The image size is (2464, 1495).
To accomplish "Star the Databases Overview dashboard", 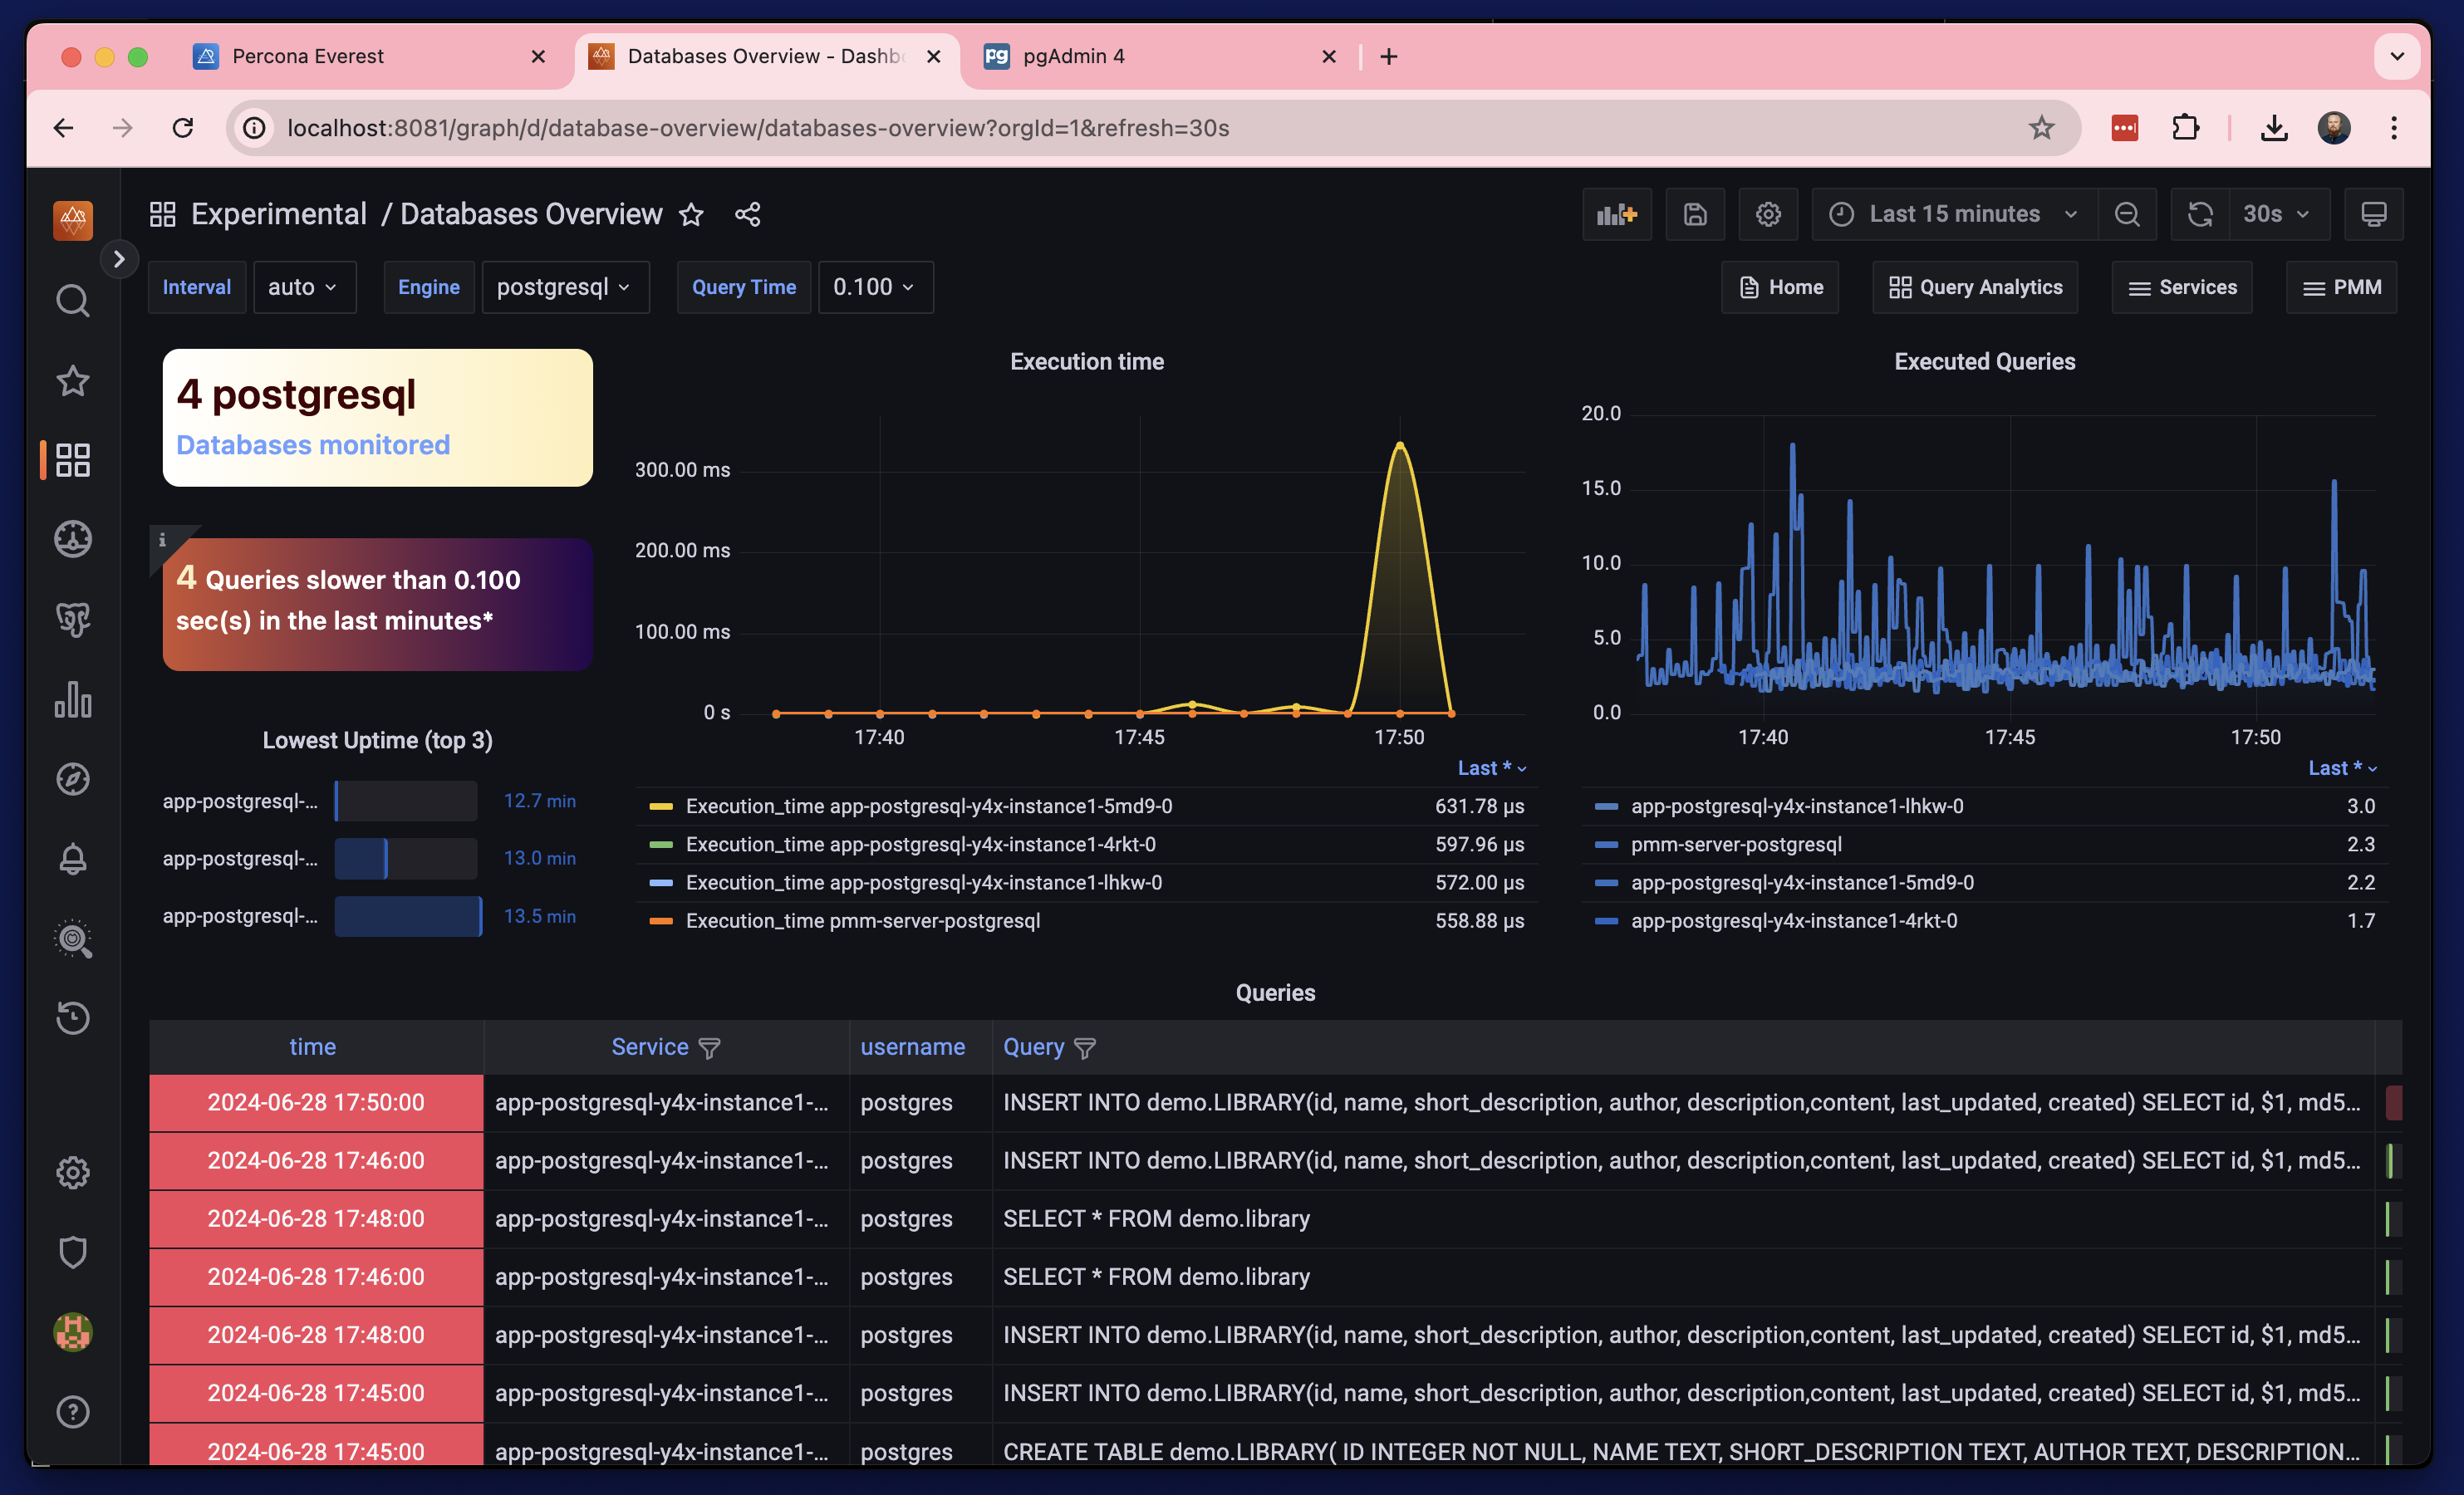I will pos(691,214).
